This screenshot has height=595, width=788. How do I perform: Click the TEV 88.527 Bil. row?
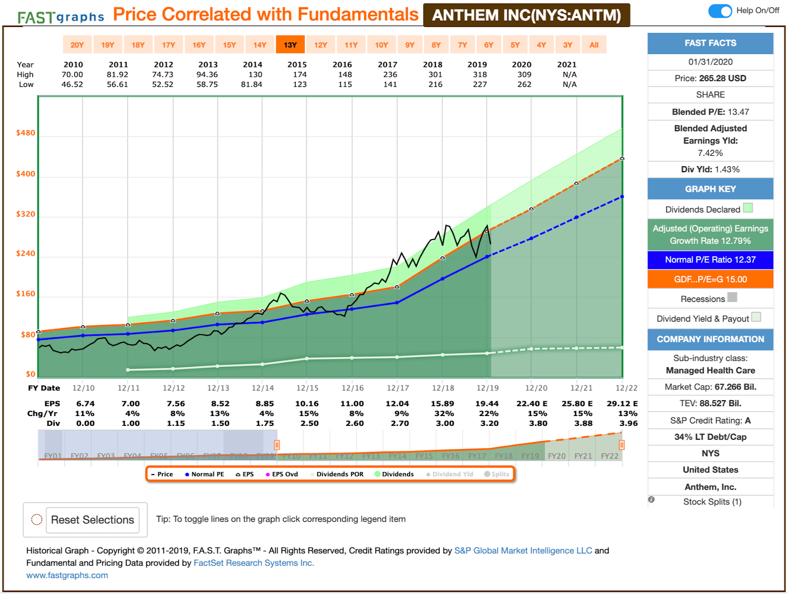tap(710, 403)
